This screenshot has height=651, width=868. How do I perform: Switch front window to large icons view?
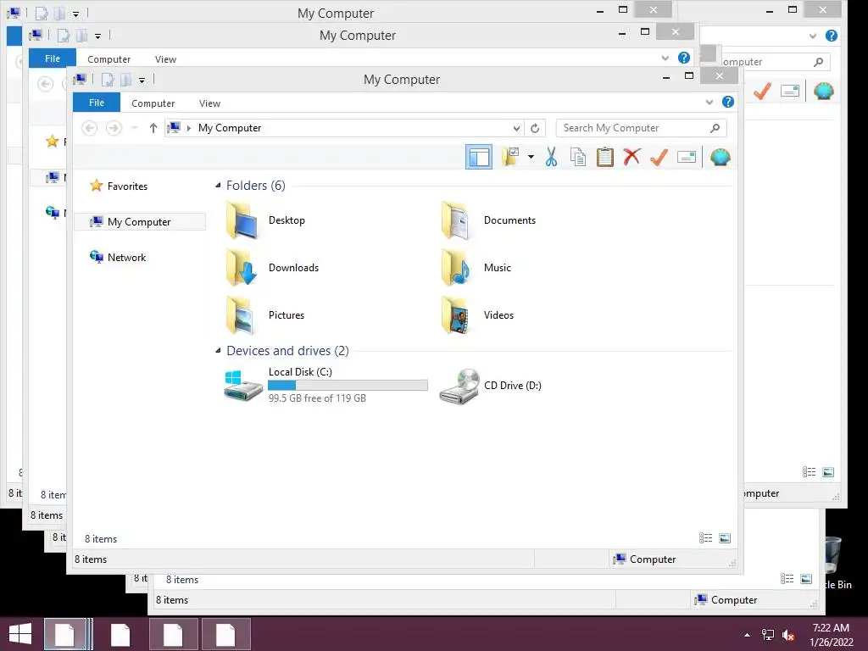725,538
